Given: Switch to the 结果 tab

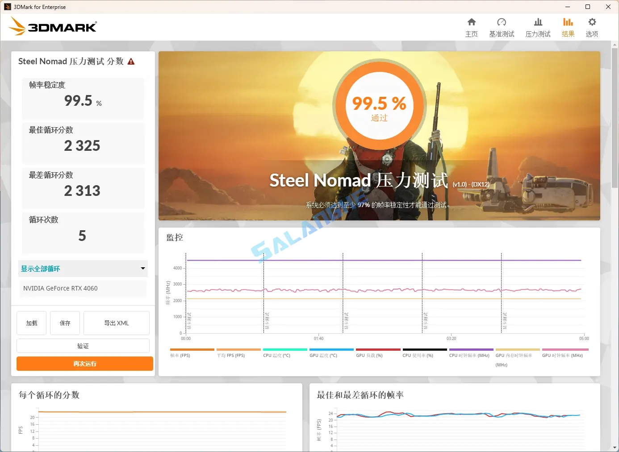Looking at the screenshot, I should 568,26.
